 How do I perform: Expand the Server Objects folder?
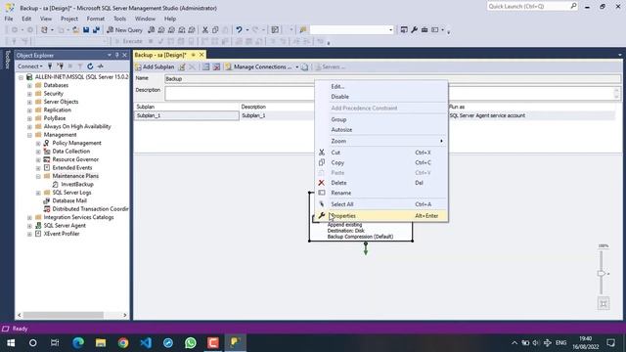tap(29, 102)
